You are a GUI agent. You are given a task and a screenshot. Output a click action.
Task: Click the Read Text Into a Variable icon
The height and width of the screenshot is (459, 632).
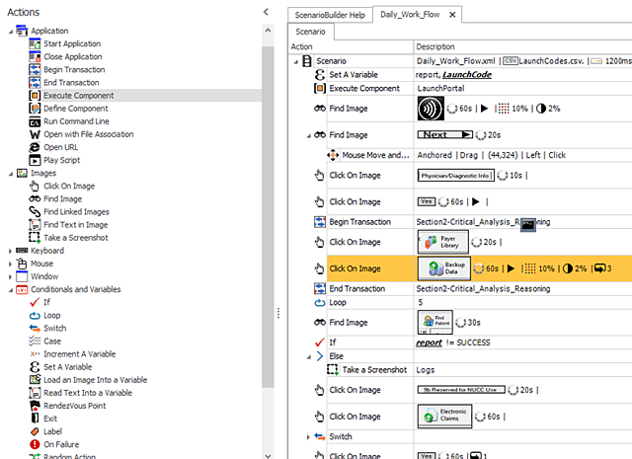(x=35, y=393)
